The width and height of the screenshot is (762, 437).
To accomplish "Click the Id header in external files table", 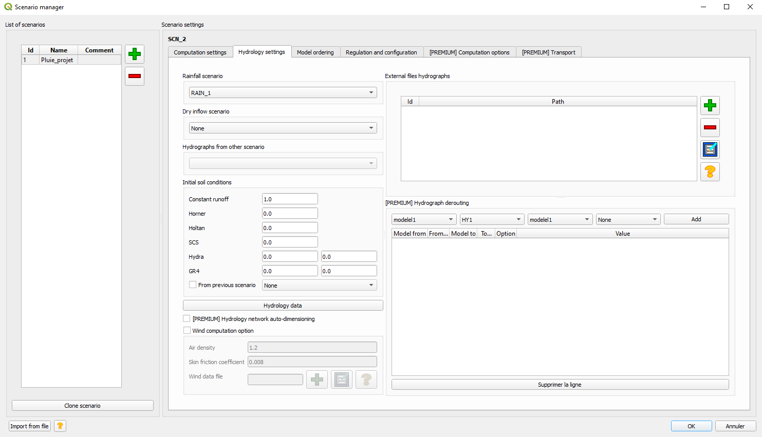I will pyautogui.click(x=410, y=101).
